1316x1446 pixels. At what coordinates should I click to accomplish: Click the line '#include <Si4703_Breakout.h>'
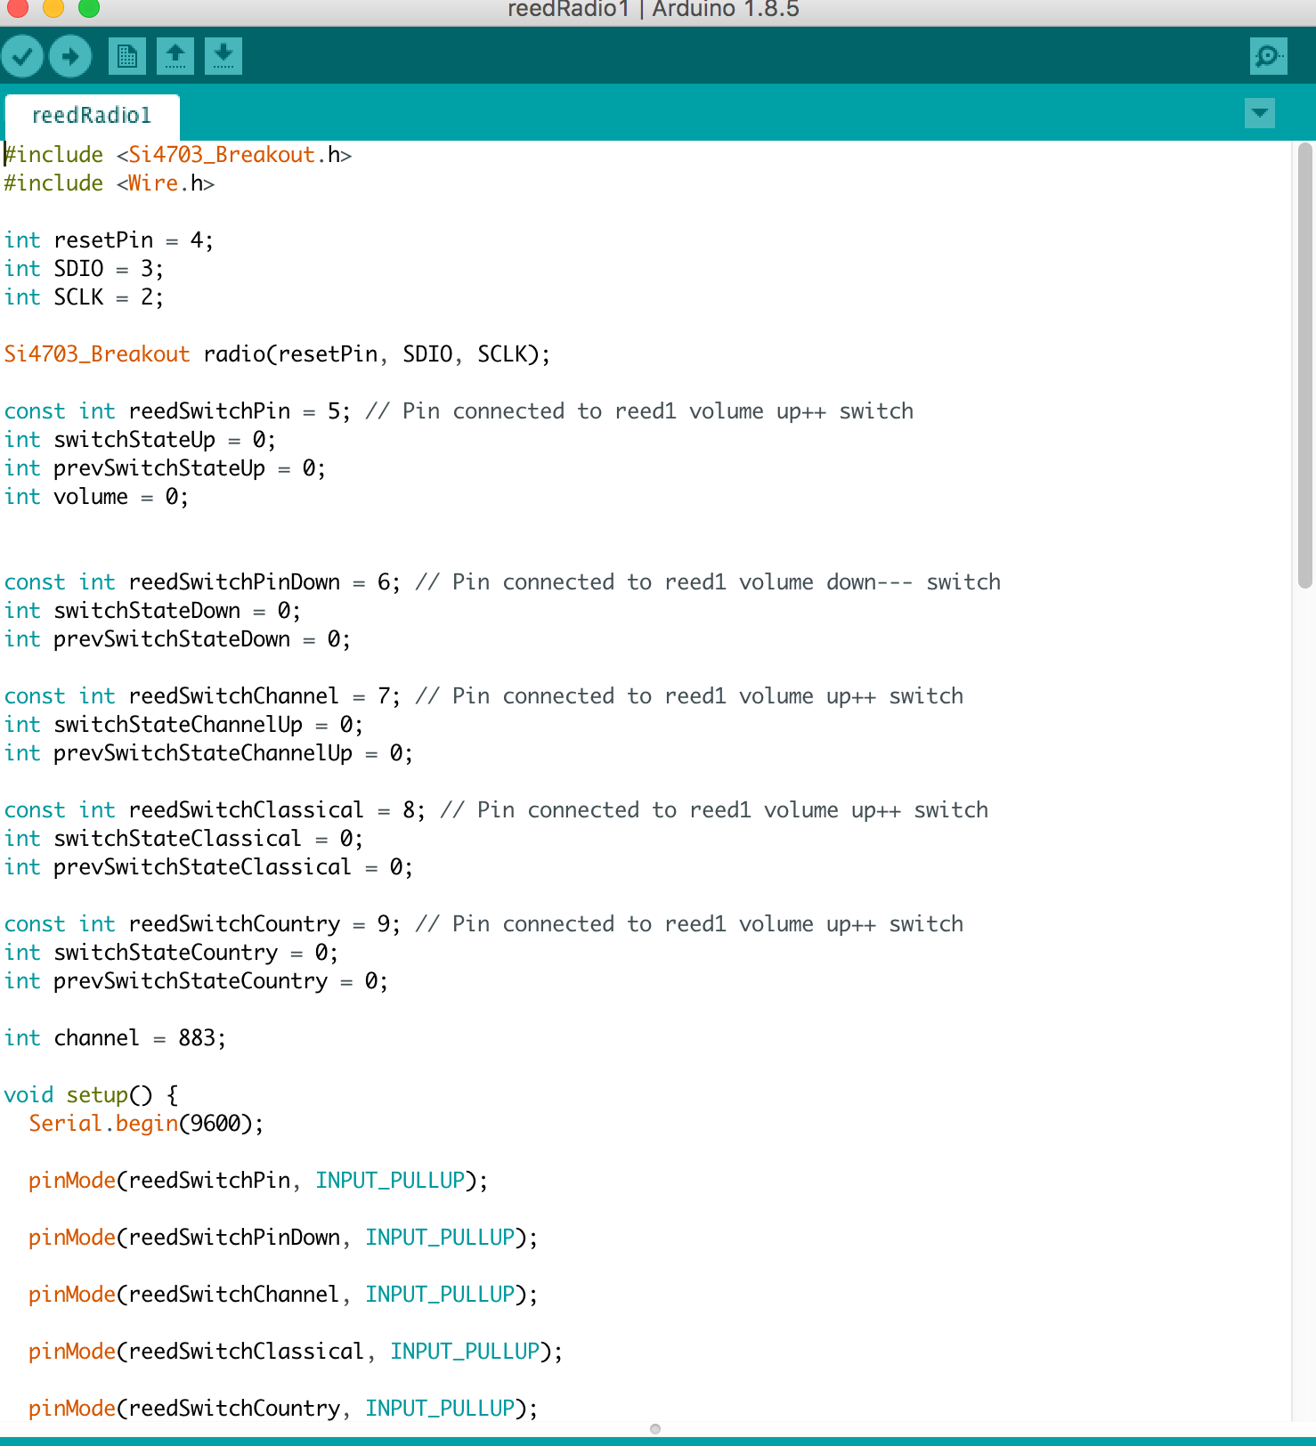[178, 155]
